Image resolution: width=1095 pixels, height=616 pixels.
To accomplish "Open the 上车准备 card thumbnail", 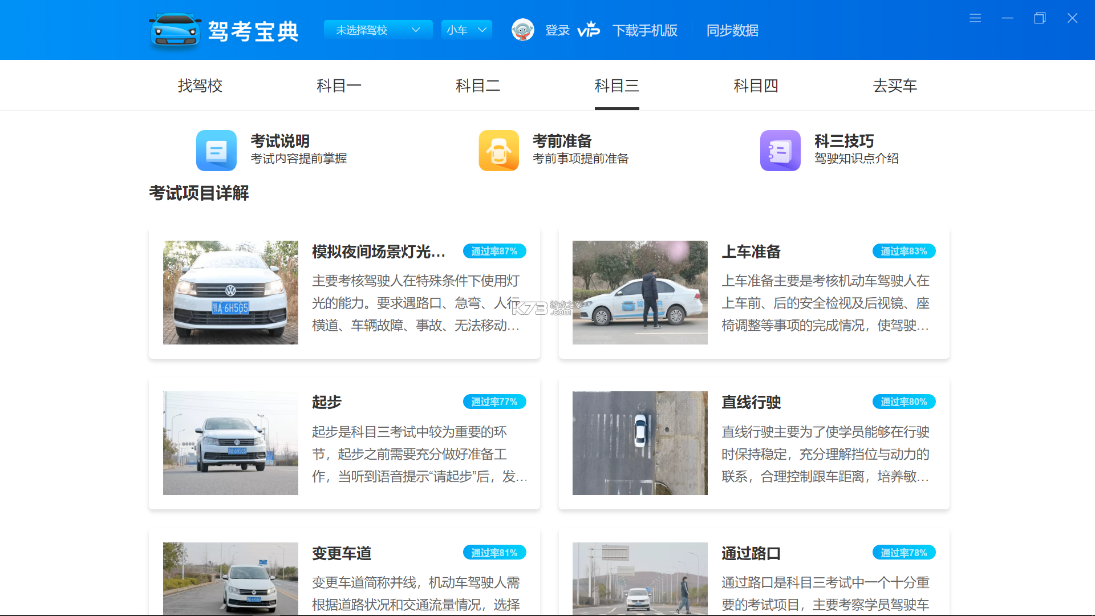I will (640, 293).
